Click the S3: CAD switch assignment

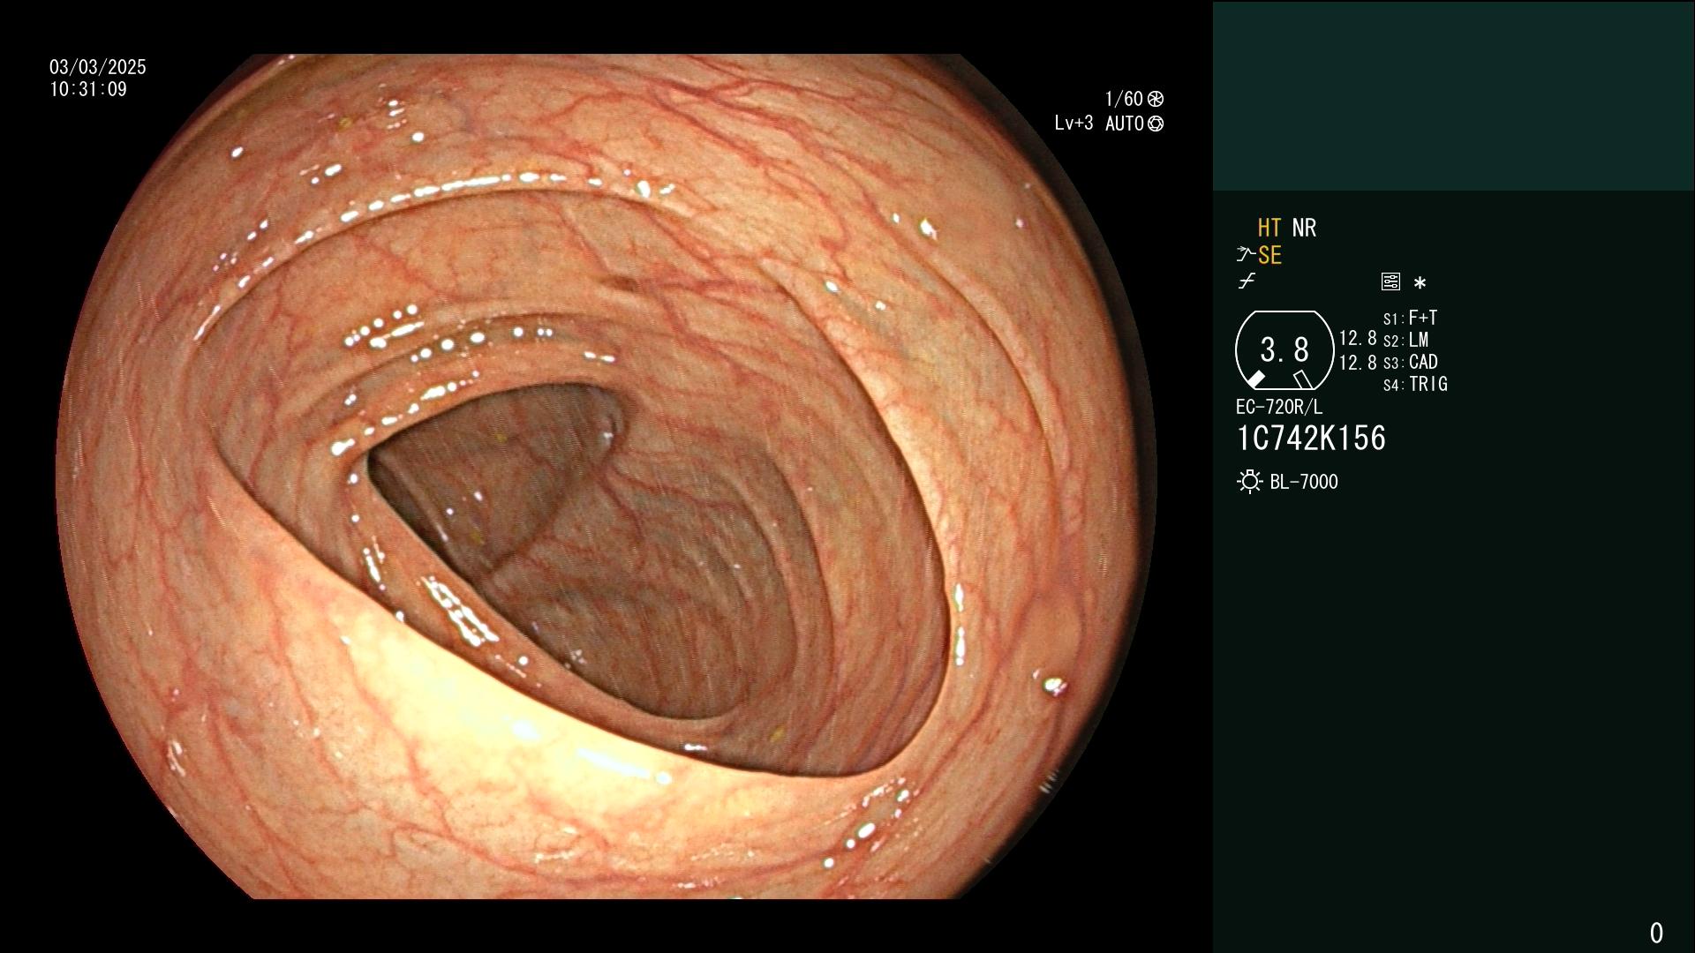coord(1411,362)
